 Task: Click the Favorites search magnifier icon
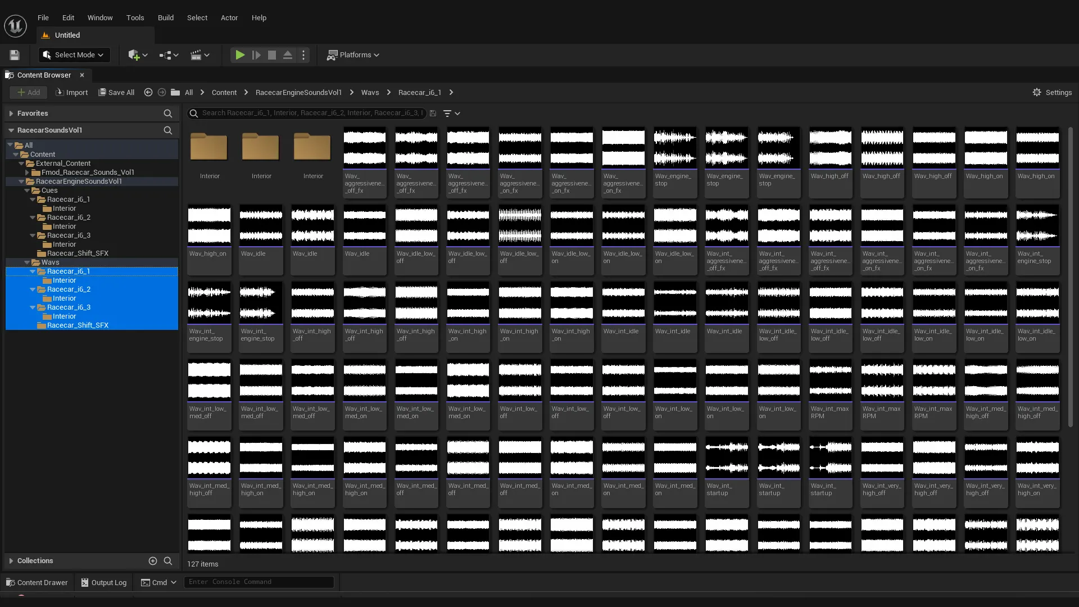point(167,114)
